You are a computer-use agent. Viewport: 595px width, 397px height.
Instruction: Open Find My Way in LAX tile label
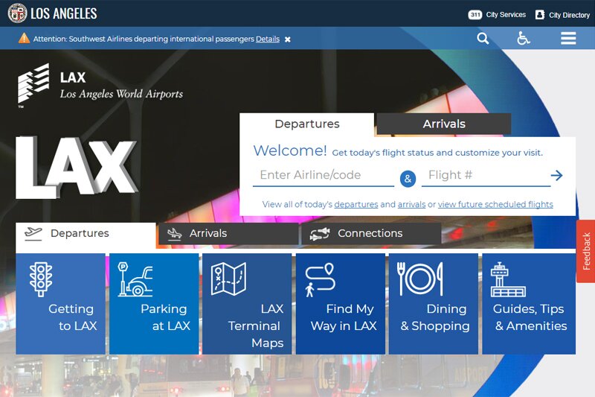point(344,317)
